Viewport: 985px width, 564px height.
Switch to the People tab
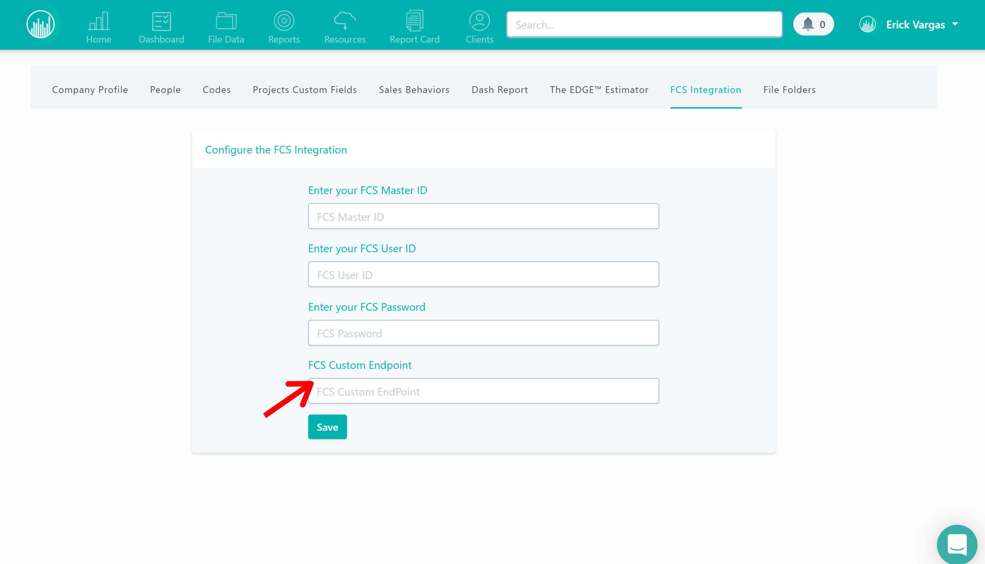tap(165, 89)
